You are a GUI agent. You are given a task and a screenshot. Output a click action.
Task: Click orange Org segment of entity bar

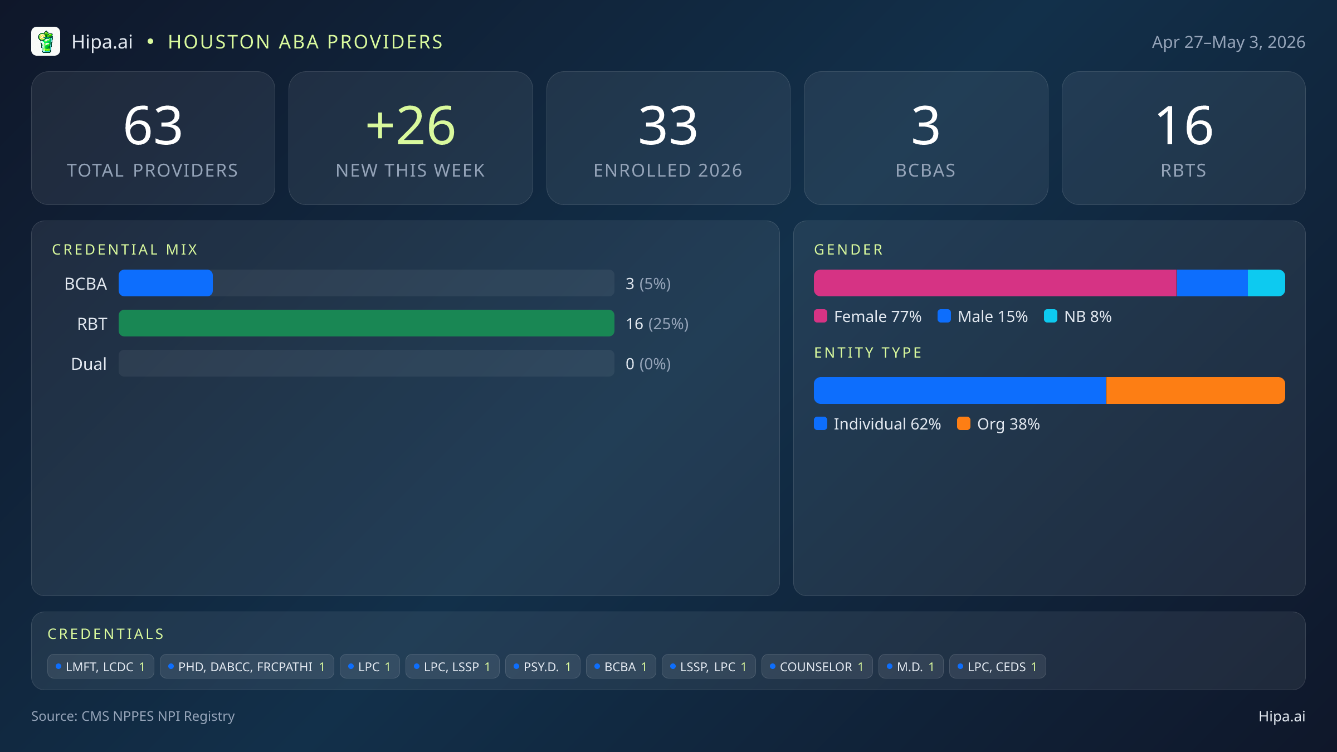(x=1196, y=390)
